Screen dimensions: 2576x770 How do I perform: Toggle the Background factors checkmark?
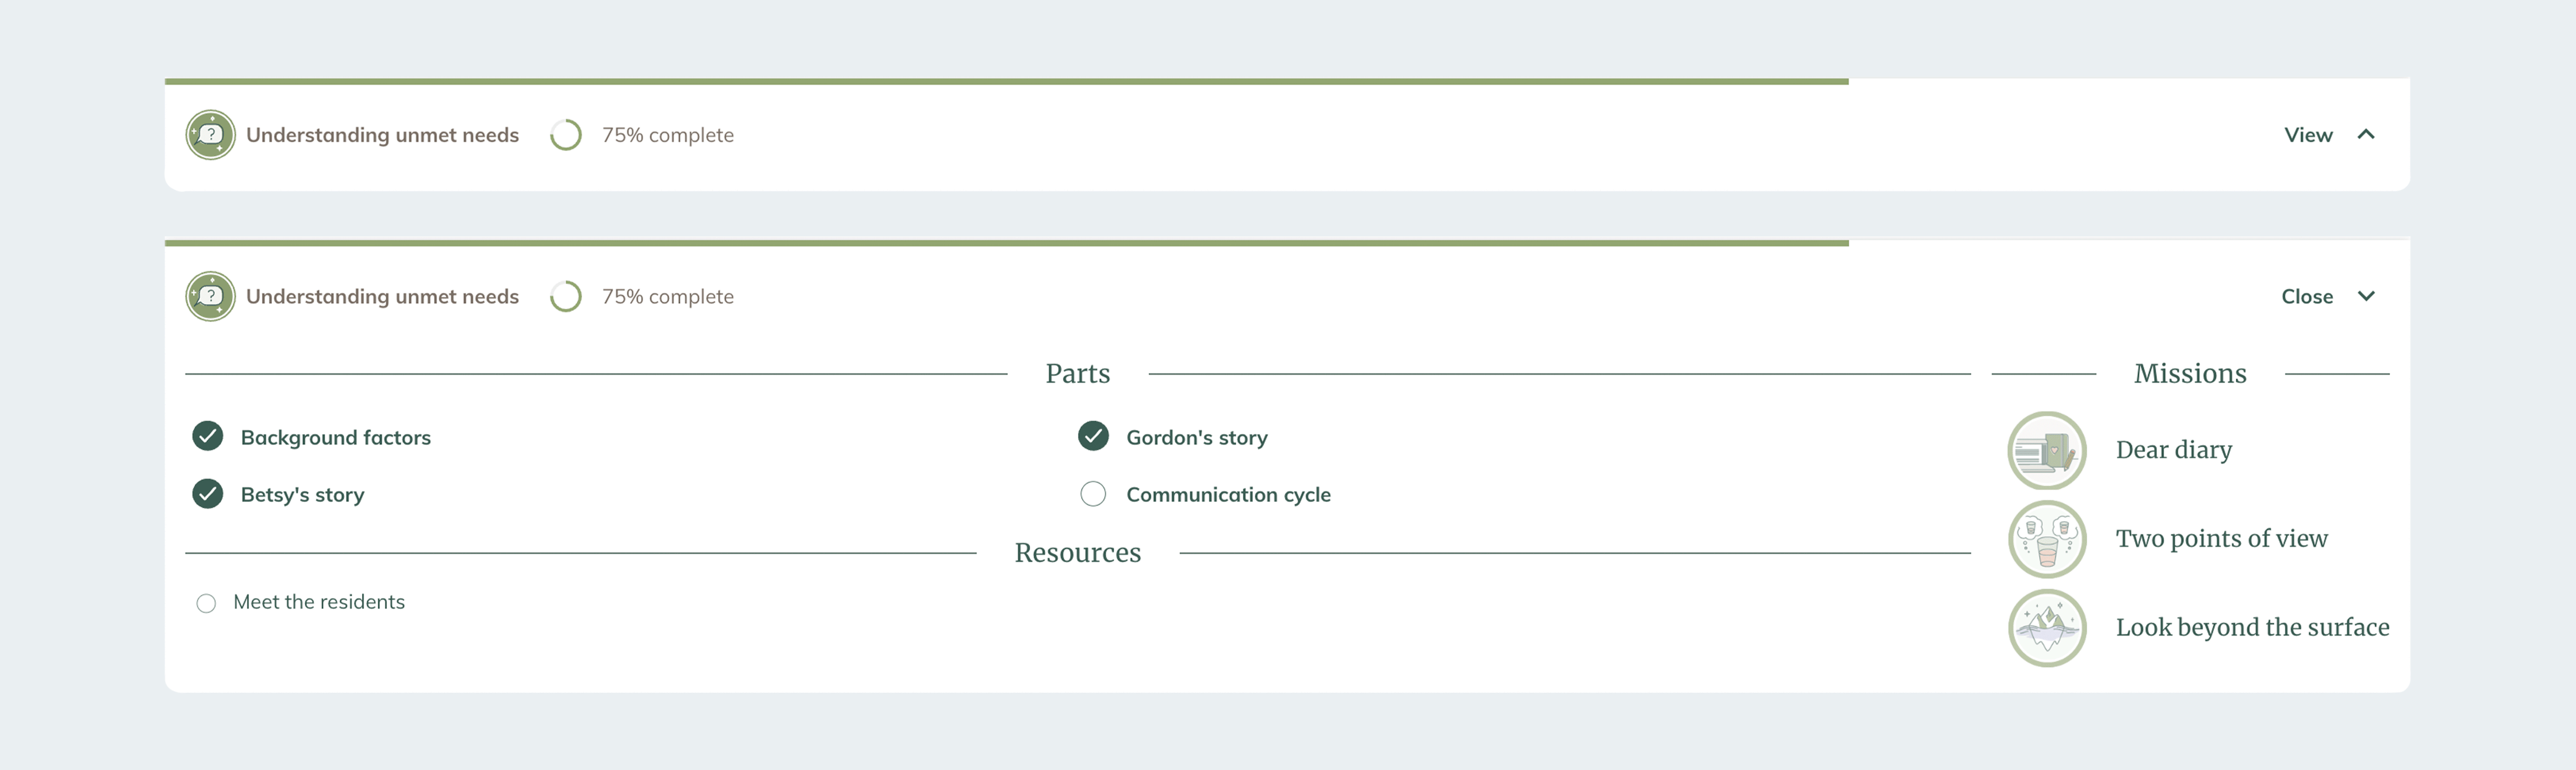[x=208, y=437]
